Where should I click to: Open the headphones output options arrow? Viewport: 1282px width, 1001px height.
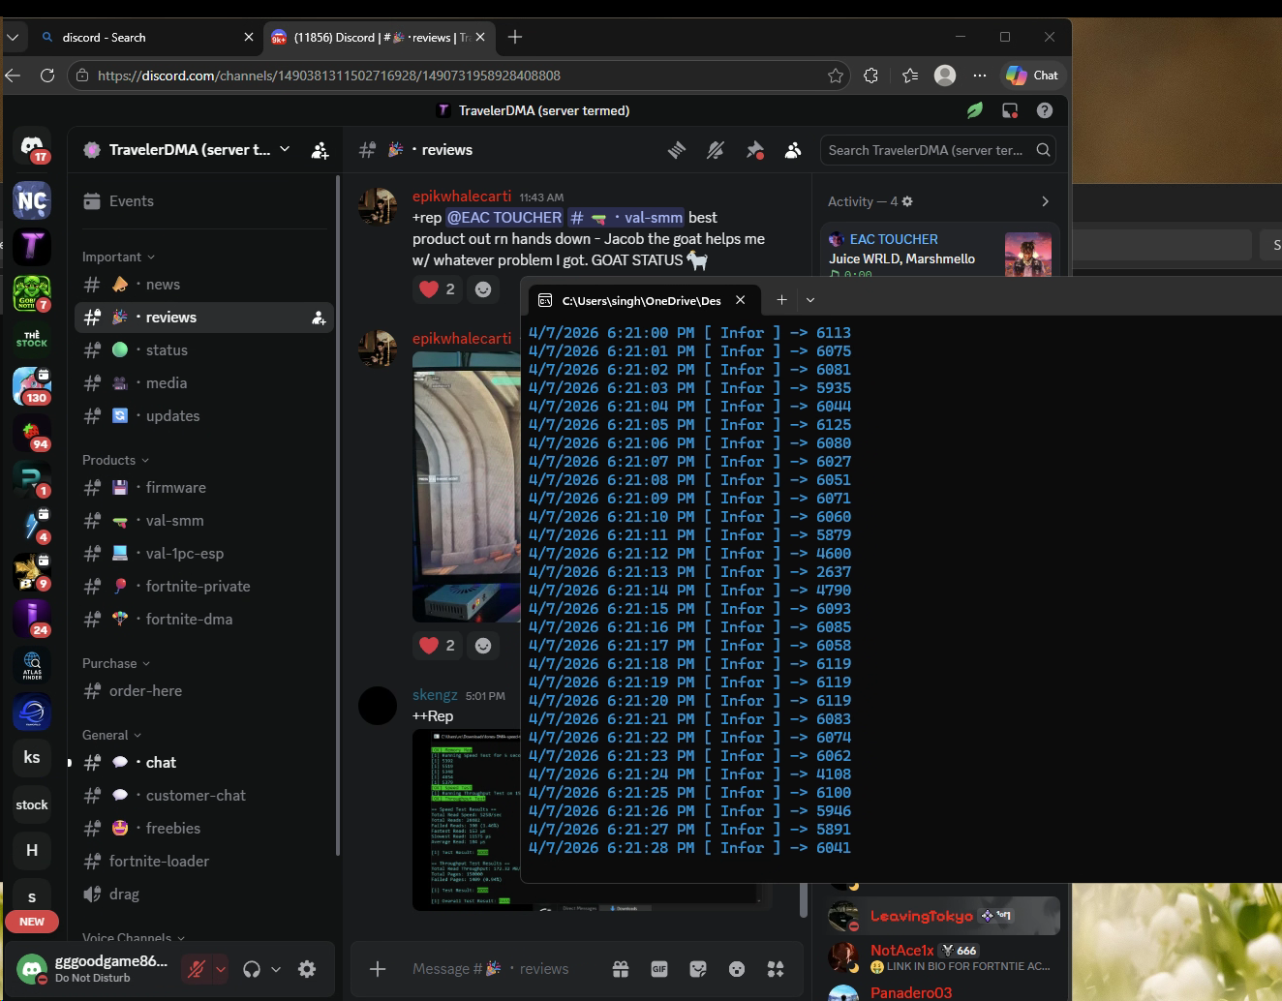(276, 969)
